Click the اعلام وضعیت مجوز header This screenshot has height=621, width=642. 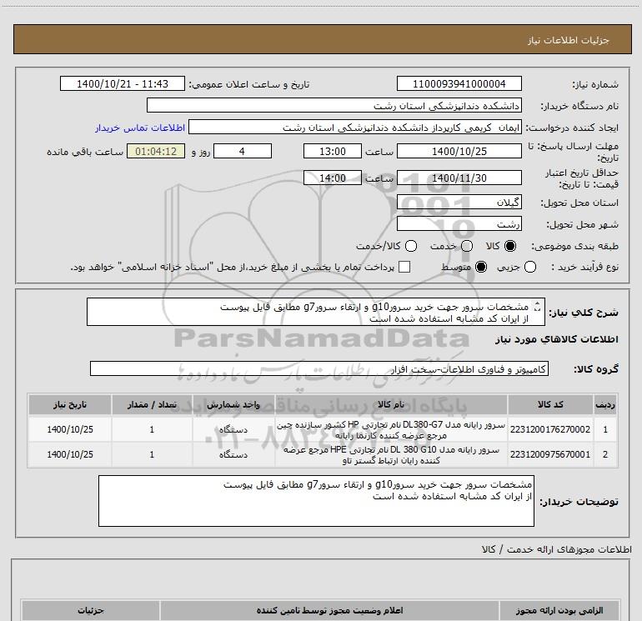pyautogui.click(x=329, y=610)
